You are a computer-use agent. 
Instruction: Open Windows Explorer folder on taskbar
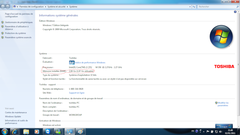26,132
